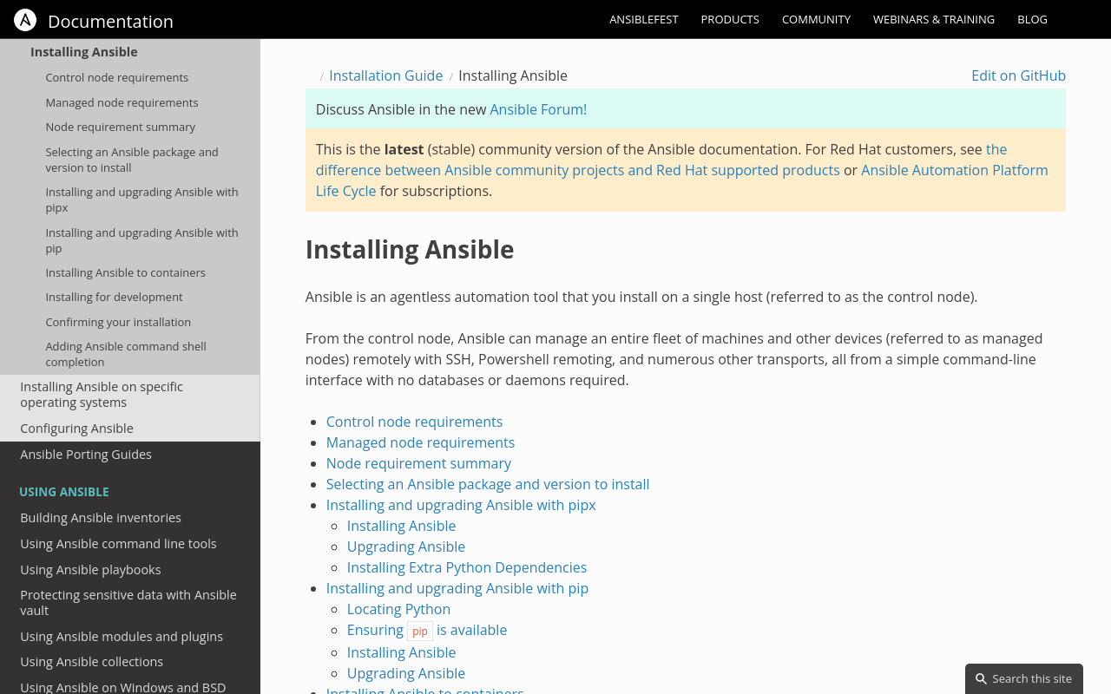Viewport: 1111px width, 694px height.
Task: Click Search this site button
Action: (1024, 678)
